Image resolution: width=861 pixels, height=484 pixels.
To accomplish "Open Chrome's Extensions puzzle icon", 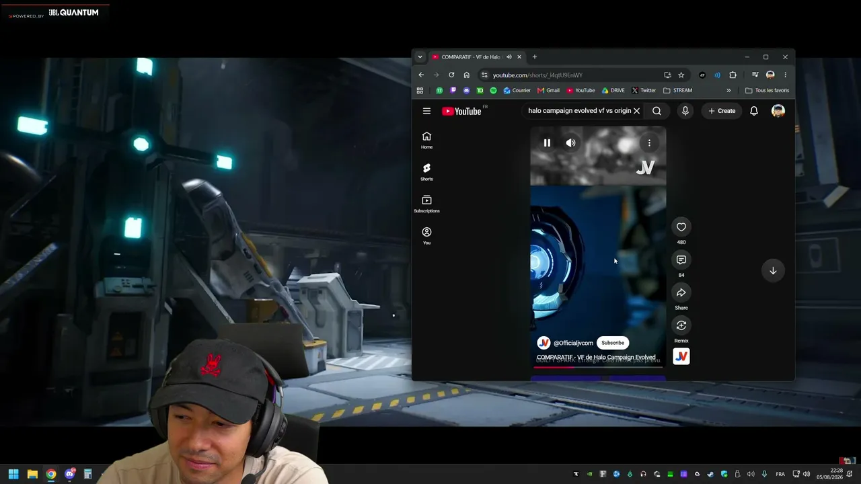I will 733,75.
